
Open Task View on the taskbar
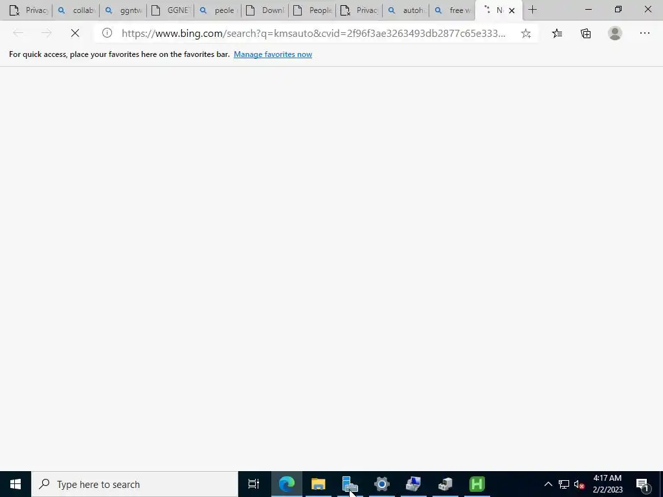[x=254, y=484]
